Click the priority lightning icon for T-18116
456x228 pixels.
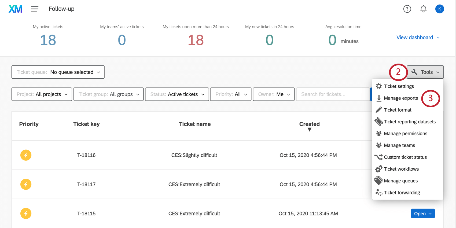pos(26,155)
